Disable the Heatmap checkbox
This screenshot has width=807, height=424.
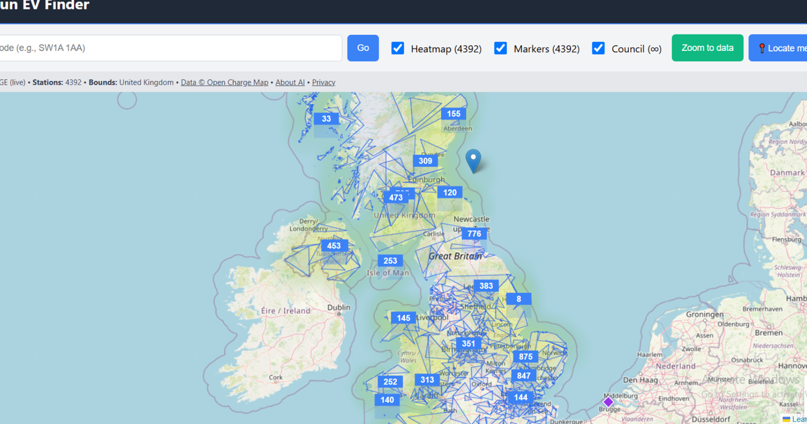click(397, 48)
